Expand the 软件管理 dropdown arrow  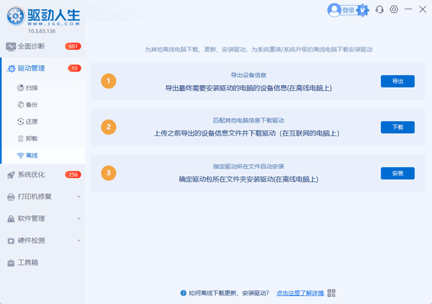[79, 219]
